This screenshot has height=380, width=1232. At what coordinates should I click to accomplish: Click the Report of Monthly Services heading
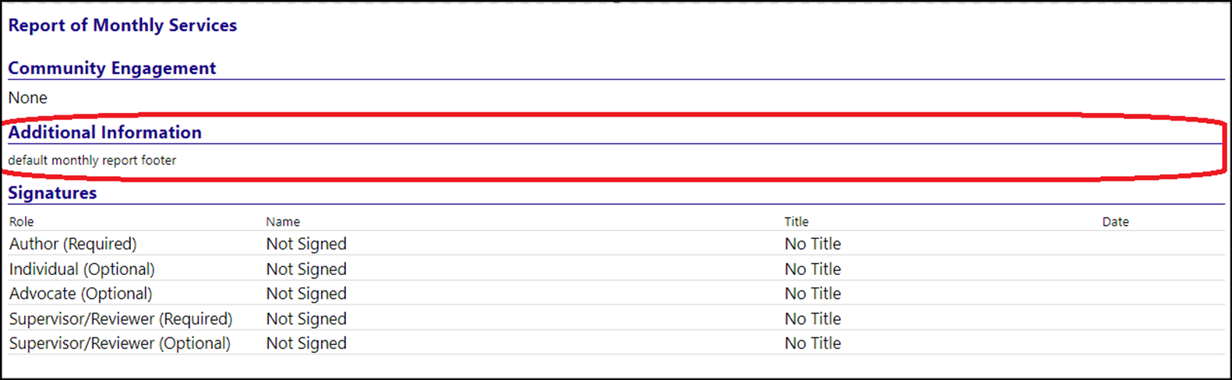click(x=122, y=25)
